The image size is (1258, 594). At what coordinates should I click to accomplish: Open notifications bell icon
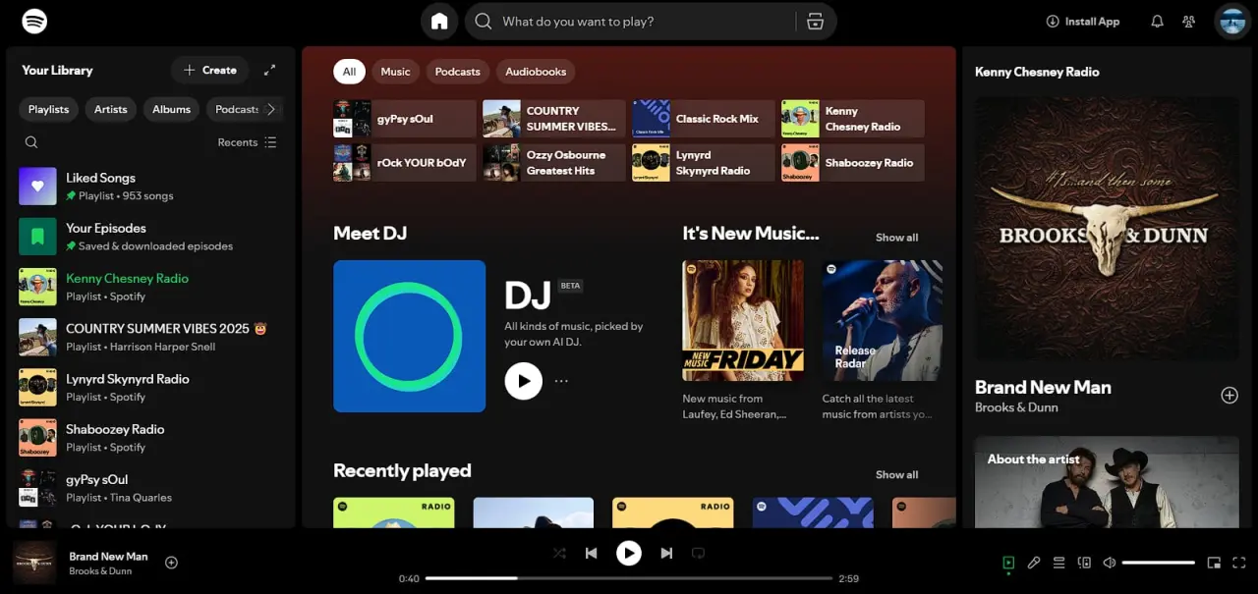(1157, 21)
